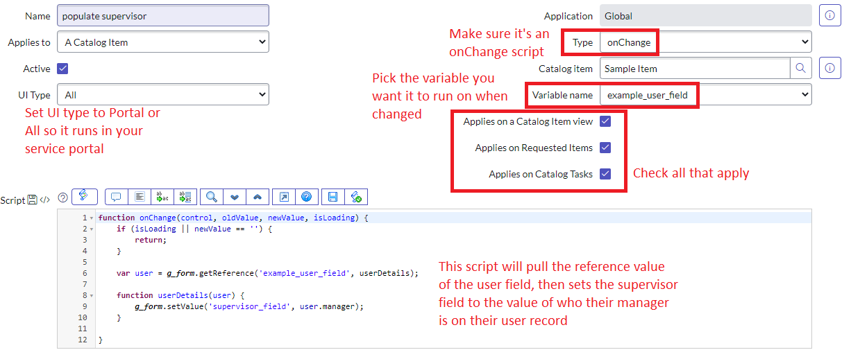The height and width of the screenshot is (359, 851).
Task: Collapse the fold arrow on script line 1
Action: pyautogui.click(x=92, y=218)
